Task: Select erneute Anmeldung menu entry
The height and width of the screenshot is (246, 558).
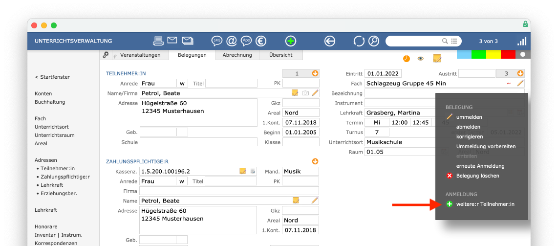Action: point(480,166)
